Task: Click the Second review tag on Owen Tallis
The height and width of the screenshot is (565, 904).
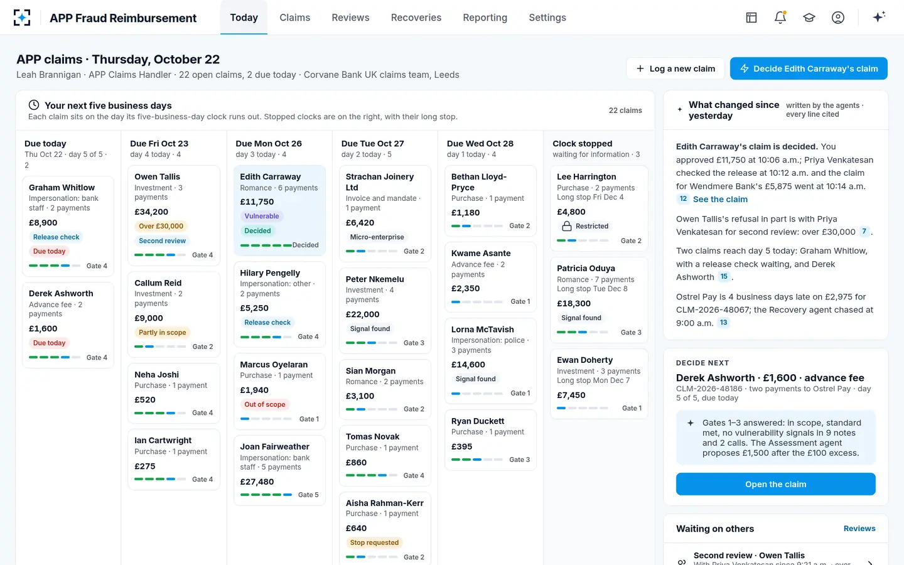Action: pos(162,240)
